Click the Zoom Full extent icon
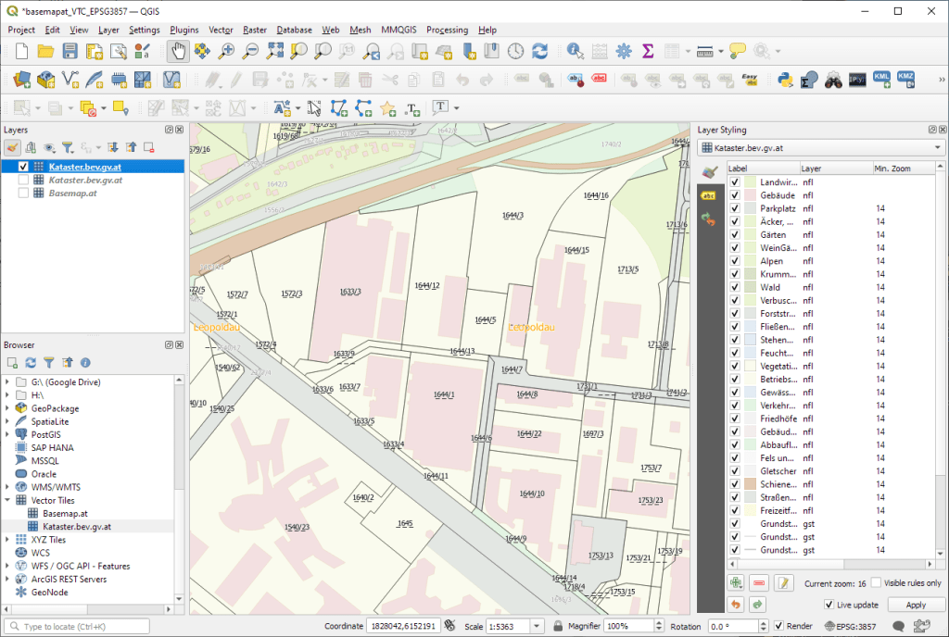Viewport: 949px width, 637px height. 274,52
